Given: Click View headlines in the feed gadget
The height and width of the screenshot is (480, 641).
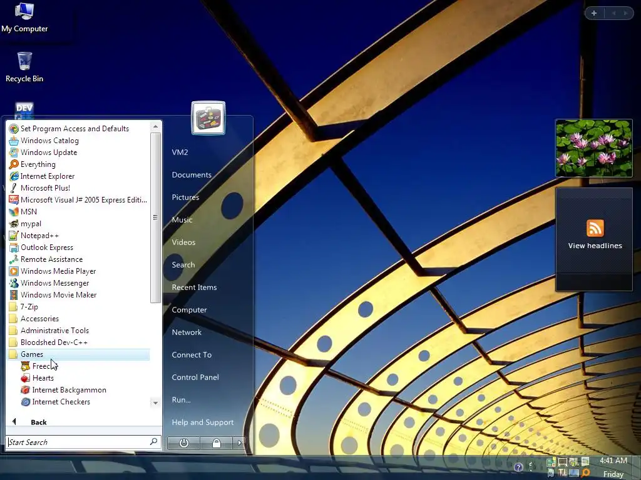Looking at the screenshot, I should tap(595, 246).
